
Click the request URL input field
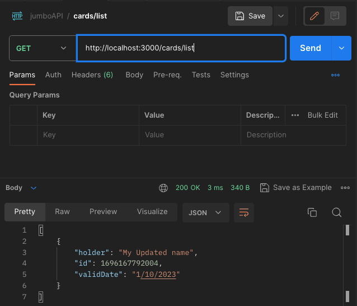coord(181,48)
